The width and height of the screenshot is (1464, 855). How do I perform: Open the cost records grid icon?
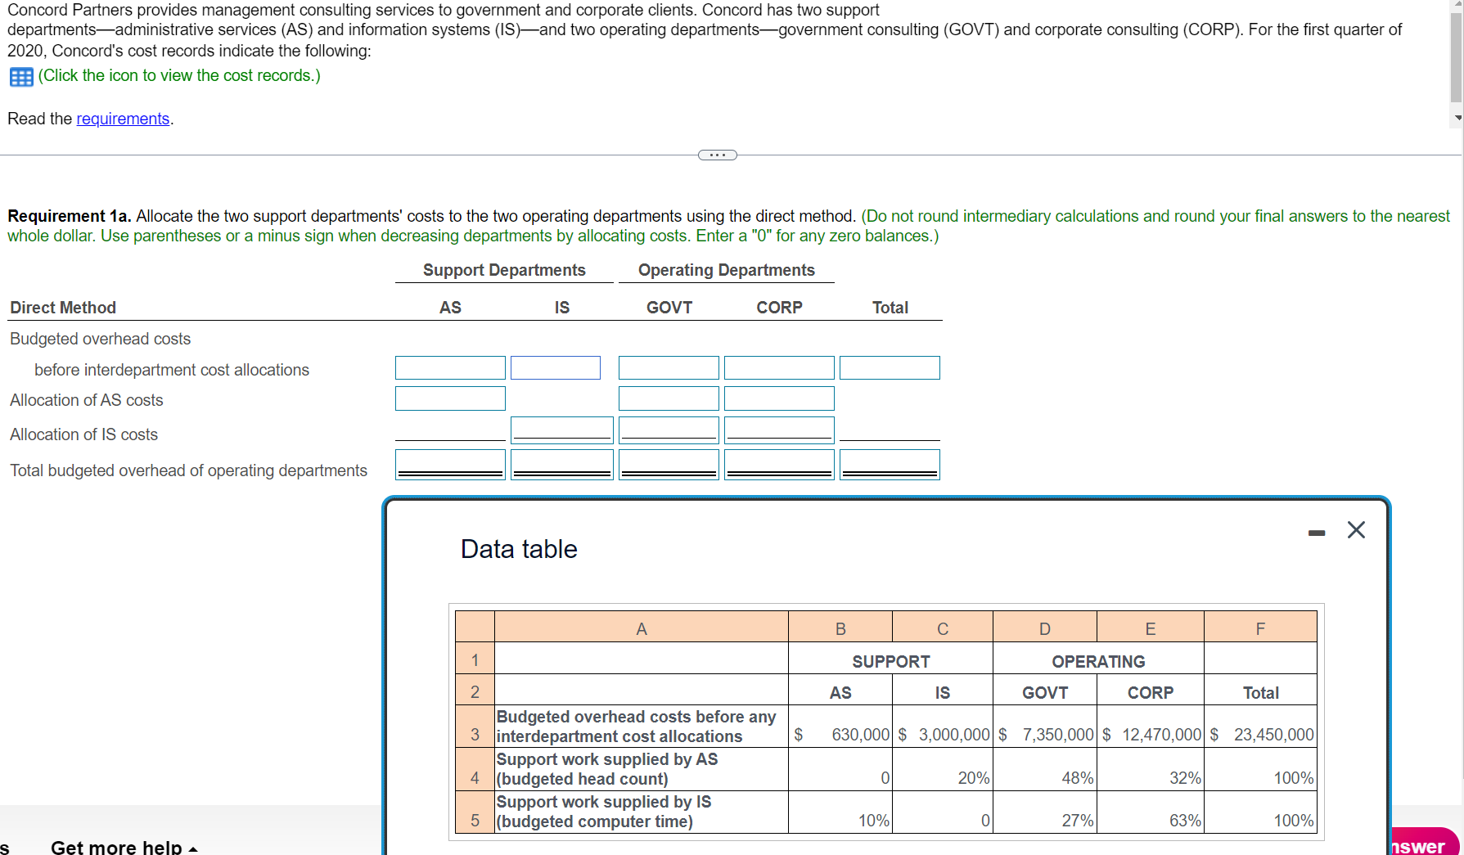click(x=20, y=76)
